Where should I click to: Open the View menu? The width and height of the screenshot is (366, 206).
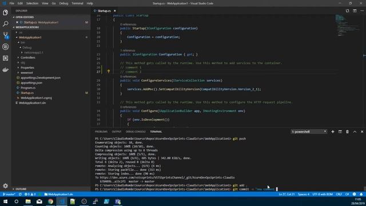pos(45,3)
